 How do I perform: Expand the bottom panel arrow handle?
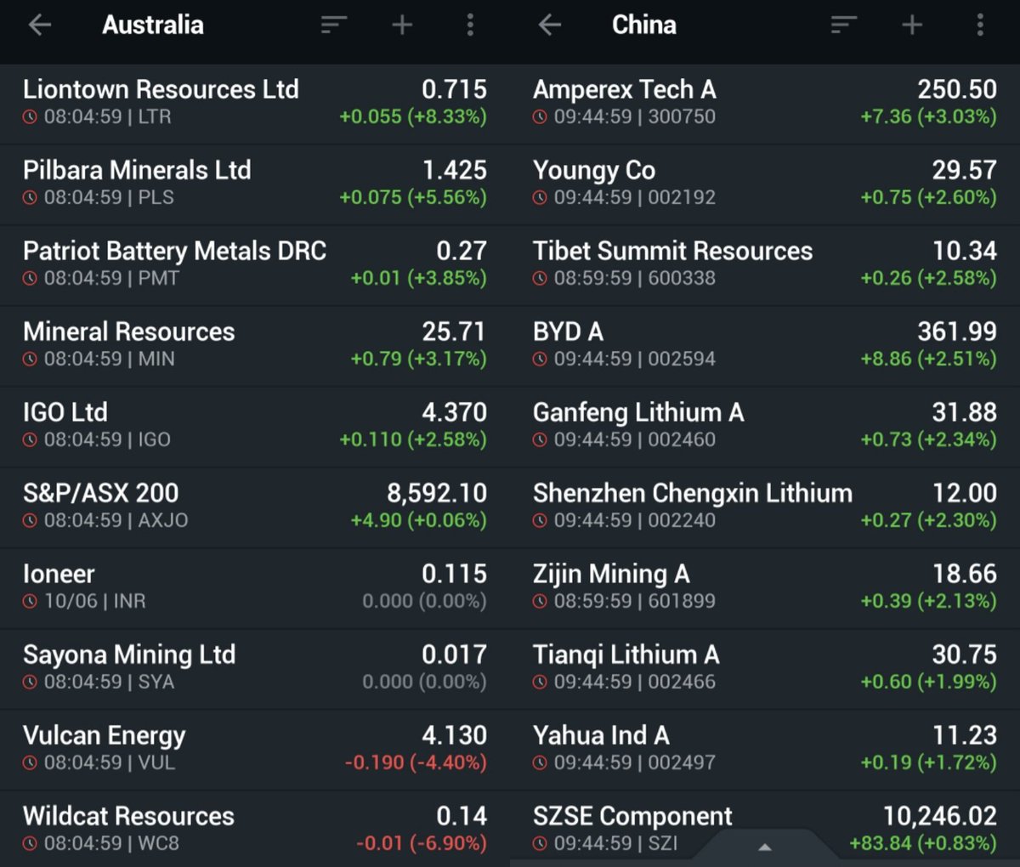(764, 847)
